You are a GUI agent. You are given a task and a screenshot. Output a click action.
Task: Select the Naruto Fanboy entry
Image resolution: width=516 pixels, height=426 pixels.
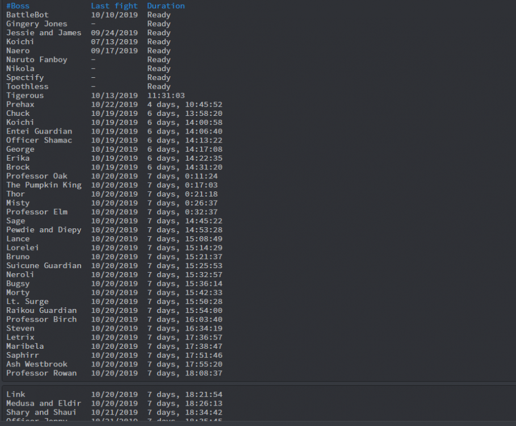(37, 60)
